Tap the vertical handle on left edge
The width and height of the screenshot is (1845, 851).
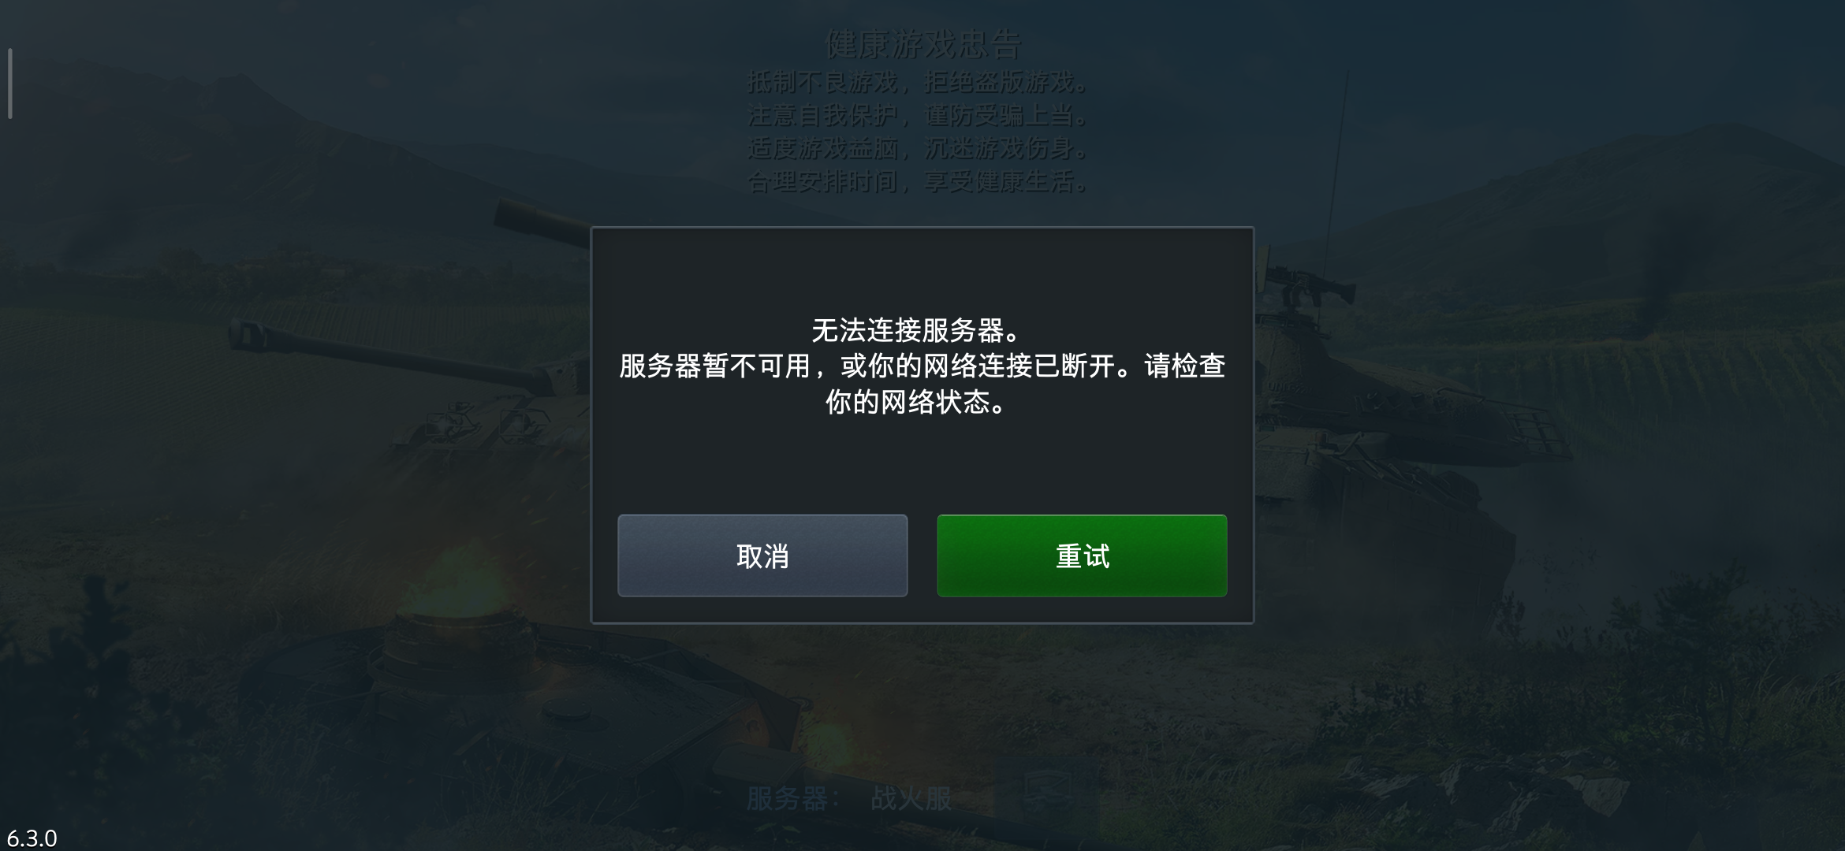[10, 84]
